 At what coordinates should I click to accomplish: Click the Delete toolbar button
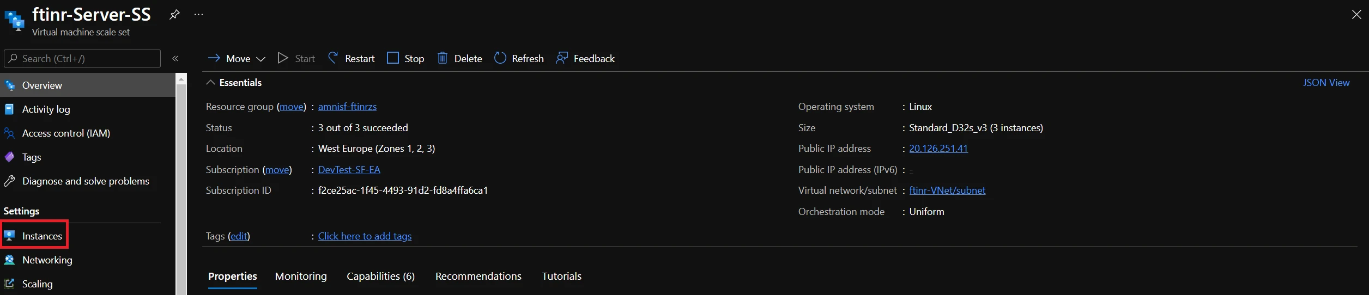click(459, 59)
